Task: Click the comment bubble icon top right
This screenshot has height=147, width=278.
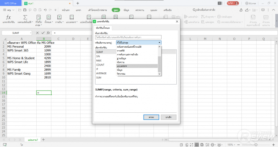Action: [x=263, y=10]
